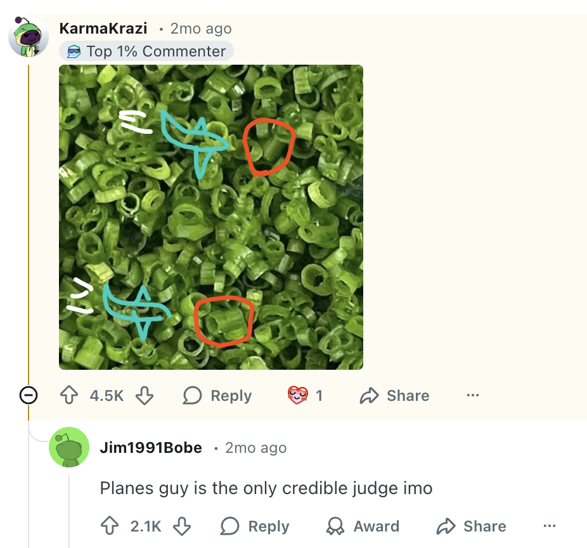587x548 pixels.
Task: Open more options for KarmaKrazi's comment
Action: (x=472, y=396)
